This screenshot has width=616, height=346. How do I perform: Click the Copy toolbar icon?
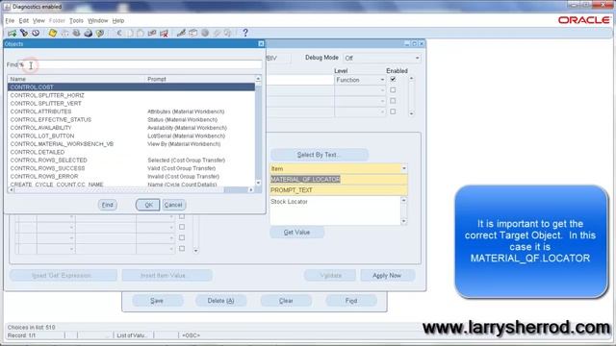(x=130, y=33)
